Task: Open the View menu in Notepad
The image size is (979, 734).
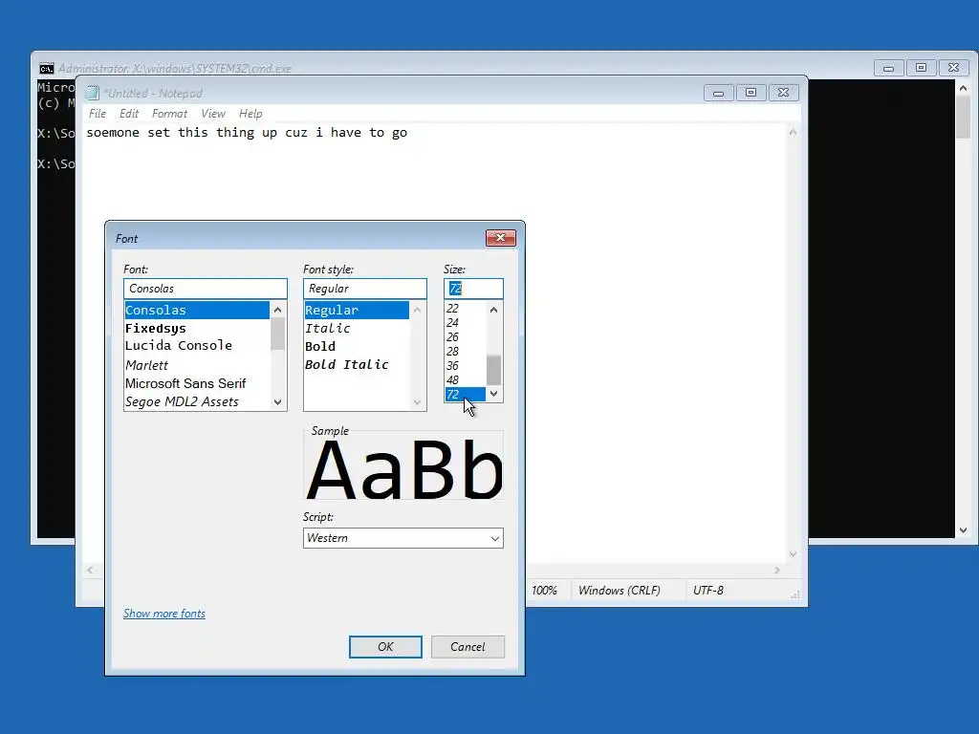Action: tap(213, 114)
